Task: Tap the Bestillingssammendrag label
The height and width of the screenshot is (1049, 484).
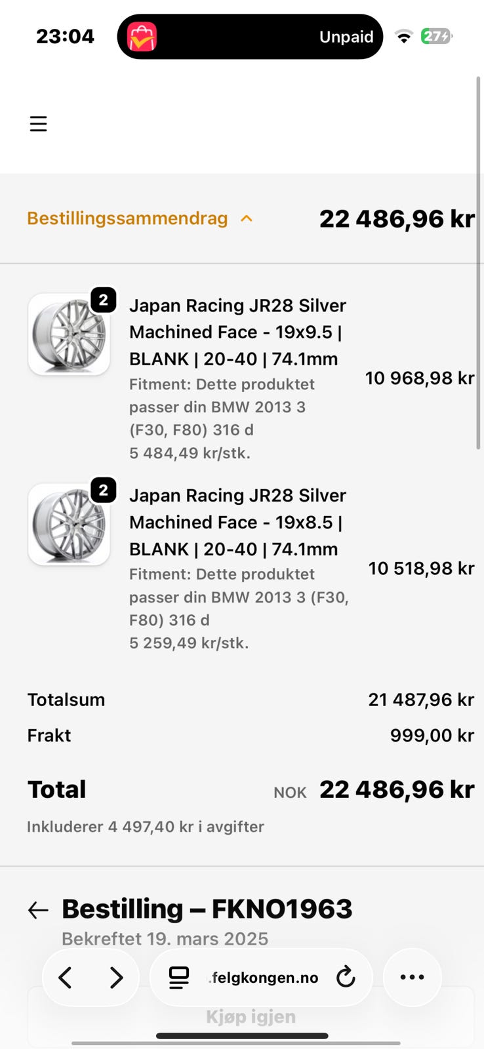Action: (x=127, y=219)
